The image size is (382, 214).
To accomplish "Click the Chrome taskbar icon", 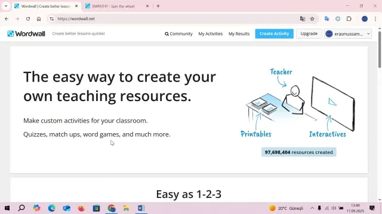I will pos(112,208).
